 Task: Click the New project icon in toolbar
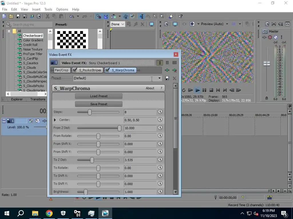[x=4, y=16]
